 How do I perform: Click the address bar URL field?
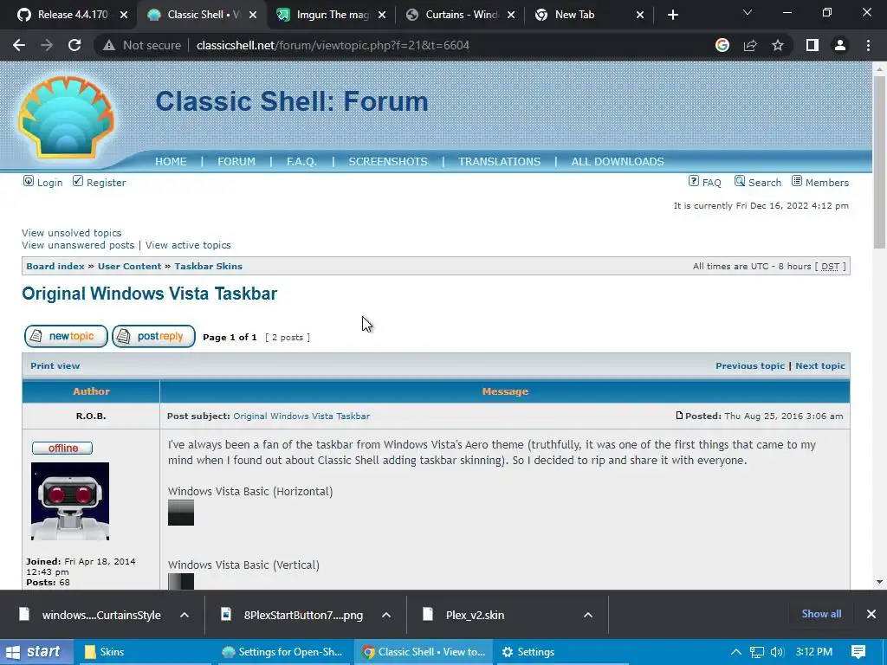333,45
